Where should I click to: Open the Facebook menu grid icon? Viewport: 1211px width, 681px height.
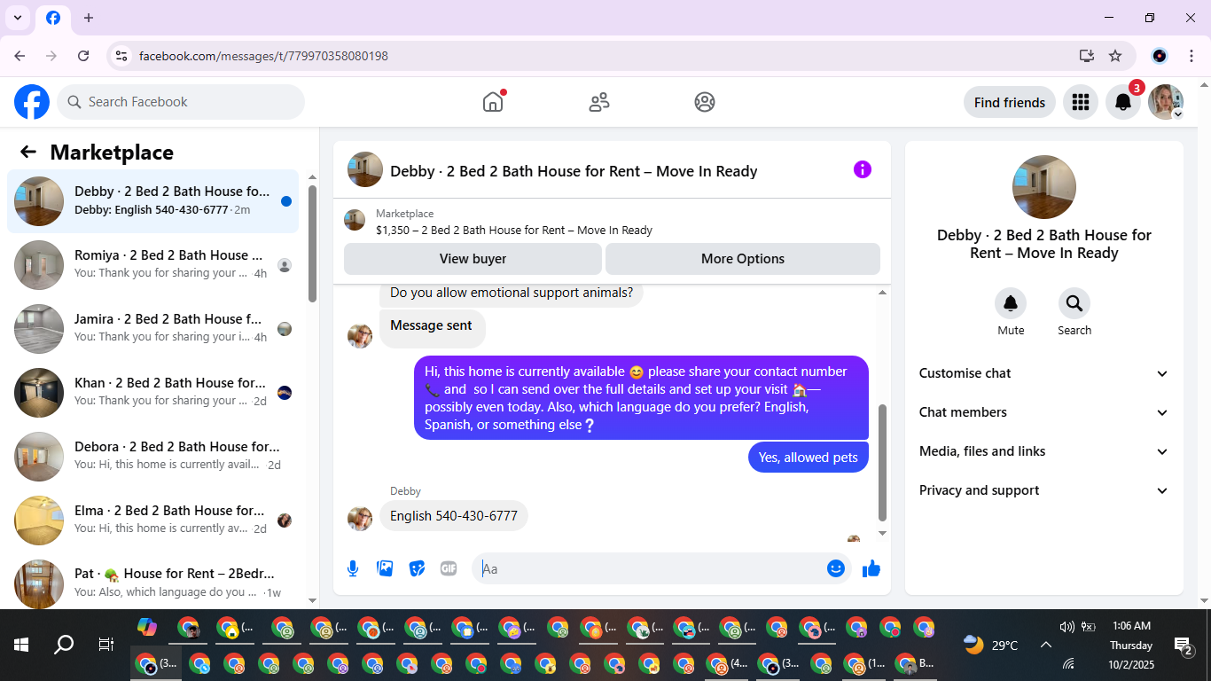coord(1080,102)
